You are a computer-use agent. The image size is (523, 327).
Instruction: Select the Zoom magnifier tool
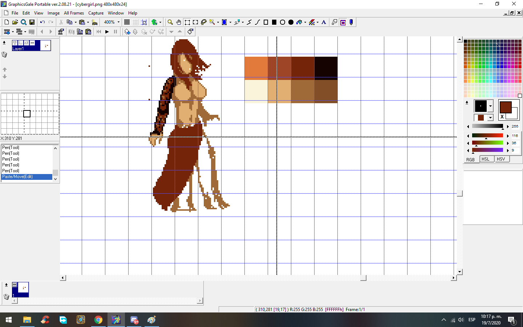[x=170, y=22]
